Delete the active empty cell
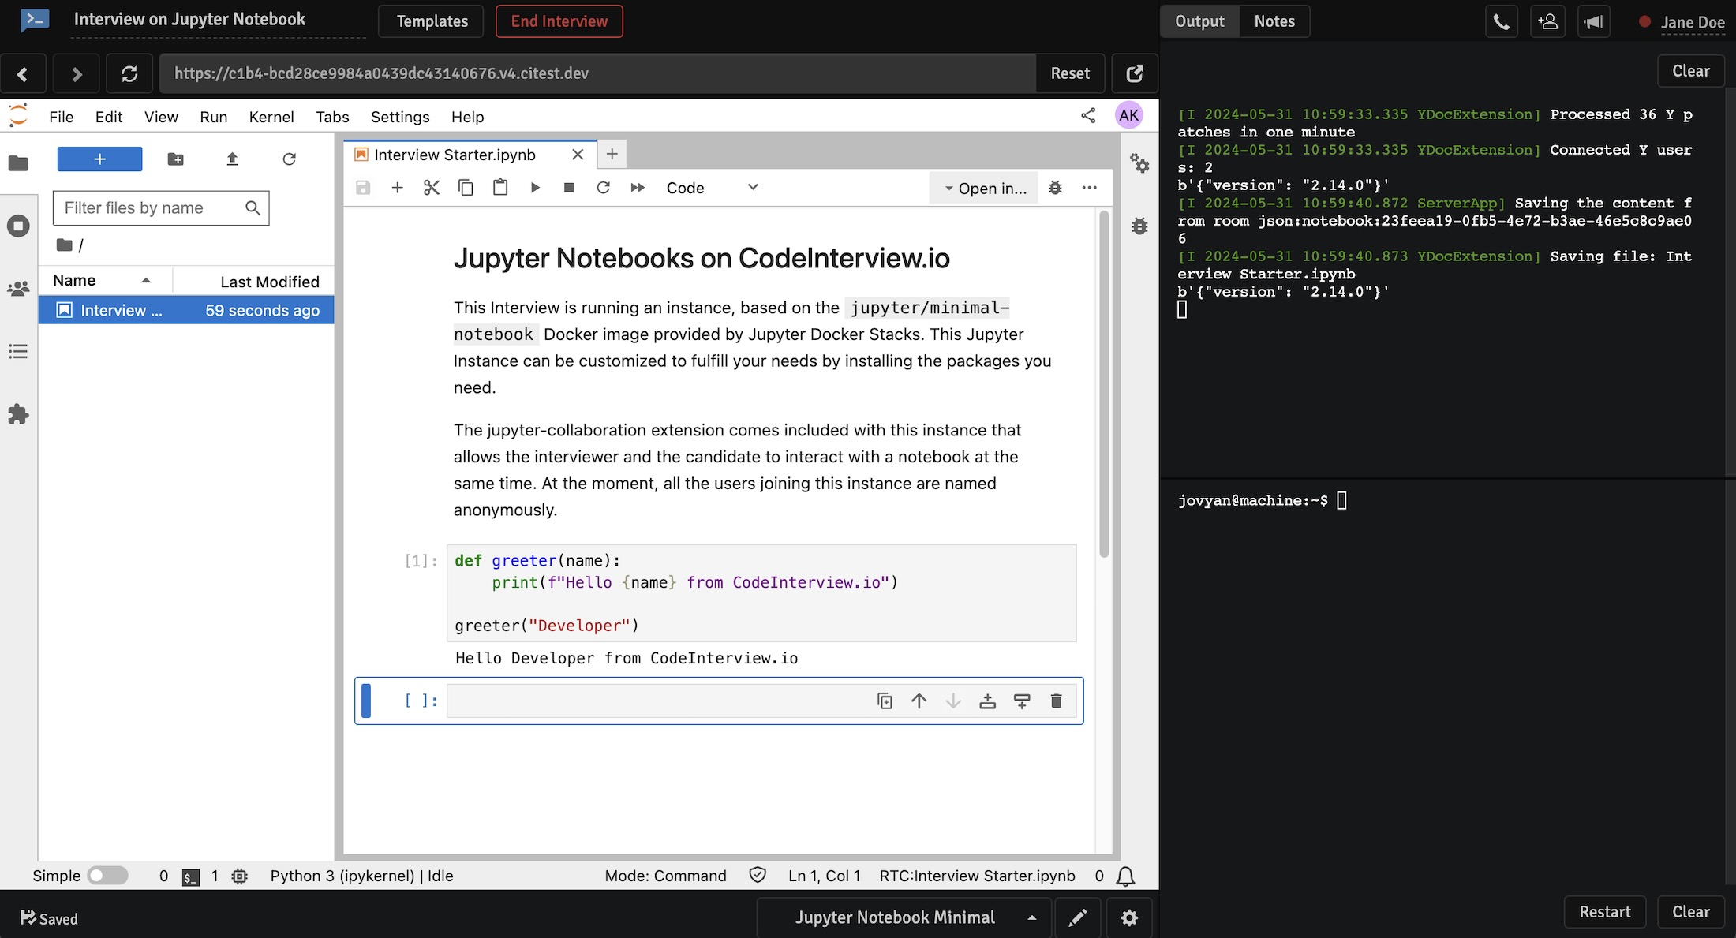The width and height of the screenshot is (1736, 938). click(1056, 701)
